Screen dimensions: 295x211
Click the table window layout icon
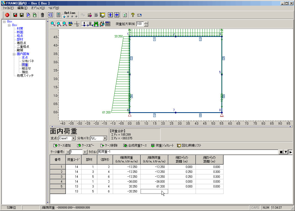coord(108,24)
